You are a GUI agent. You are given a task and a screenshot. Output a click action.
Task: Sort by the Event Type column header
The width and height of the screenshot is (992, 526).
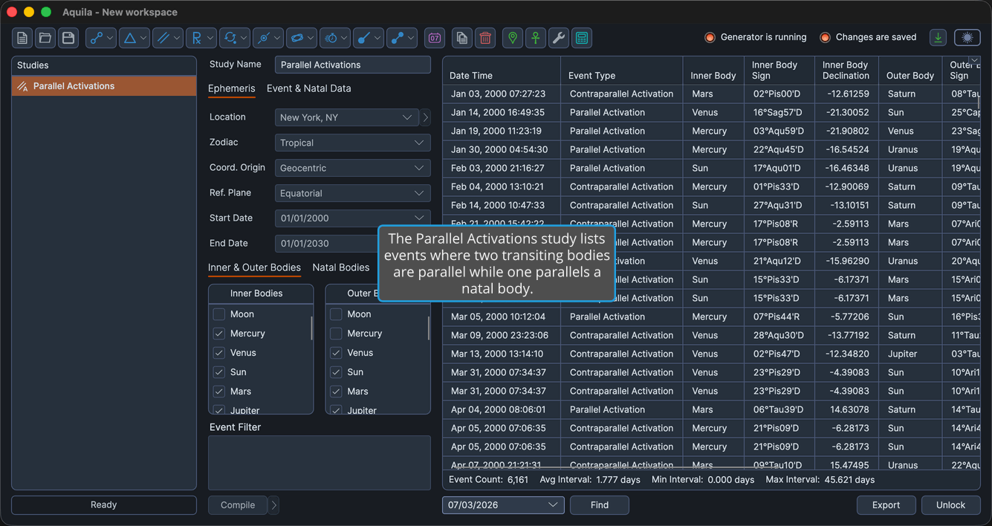(622, 71)
